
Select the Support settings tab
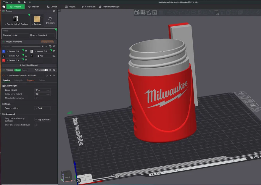click(31, 81)
